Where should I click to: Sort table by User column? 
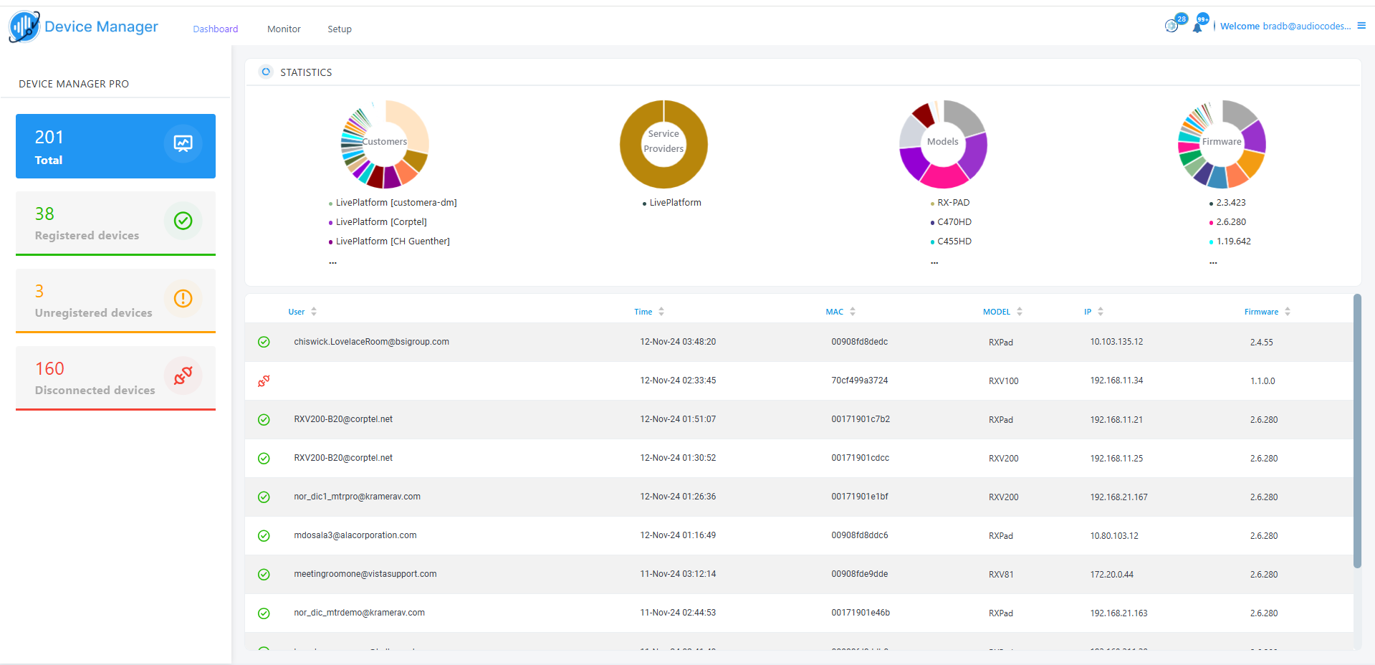click(x=302, y=312)
